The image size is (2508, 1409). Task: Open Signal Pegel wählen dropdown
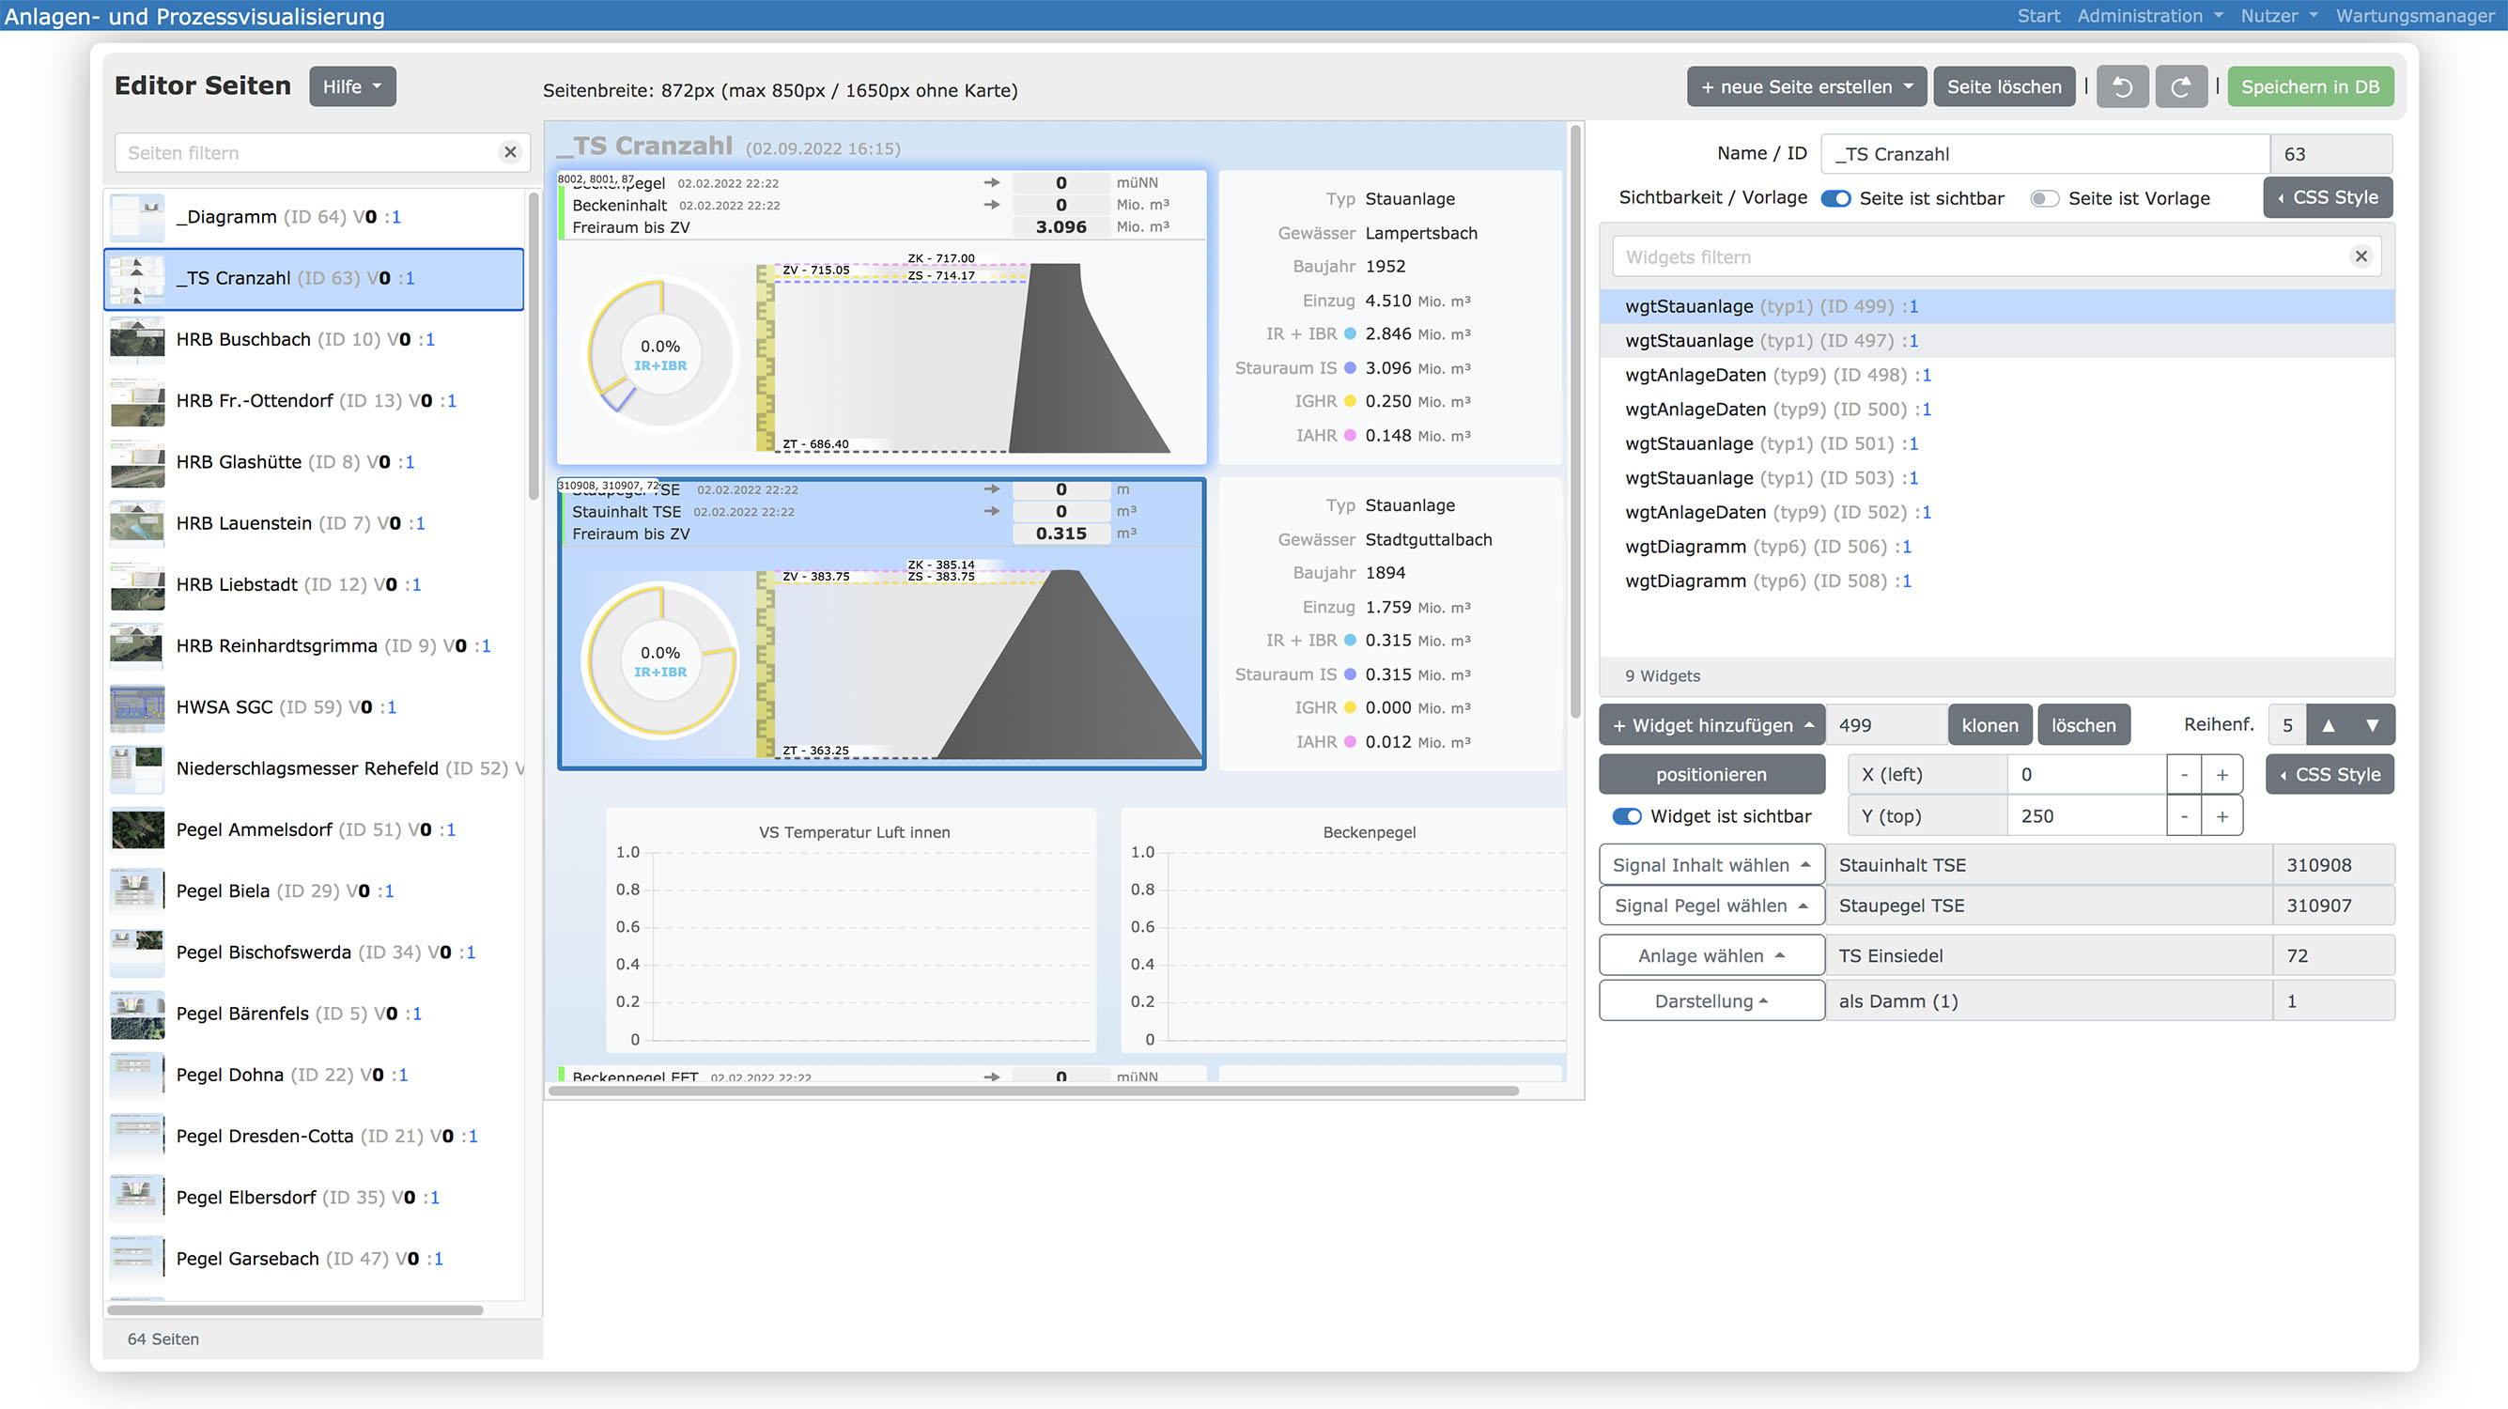[x=1711, y=906]
